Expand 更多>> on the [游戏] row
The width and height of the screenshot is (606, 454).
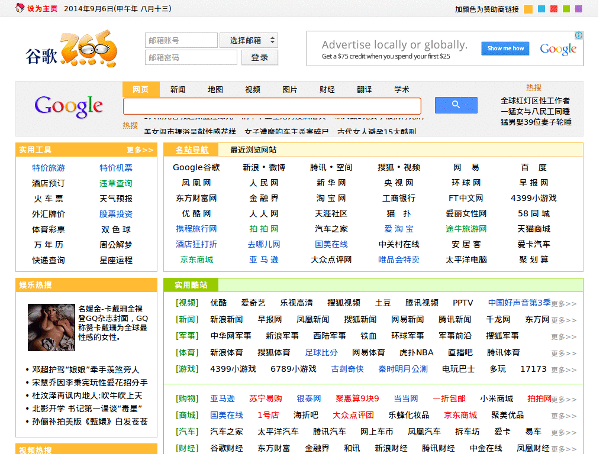click(564, 370)
